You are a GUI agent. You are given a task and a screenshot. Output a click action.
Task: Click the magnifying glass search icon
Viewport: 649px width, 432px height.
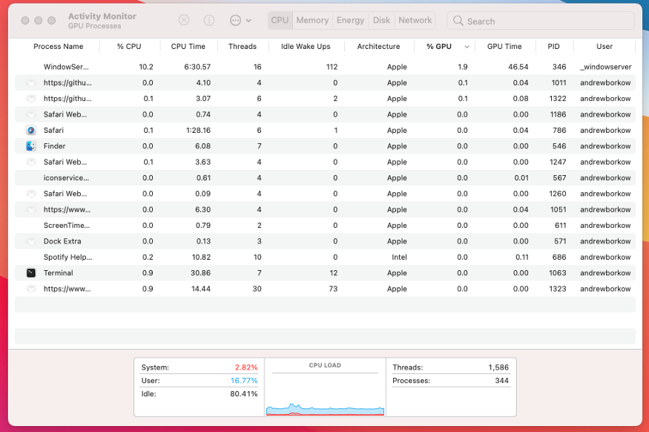[x=458, y=21]
